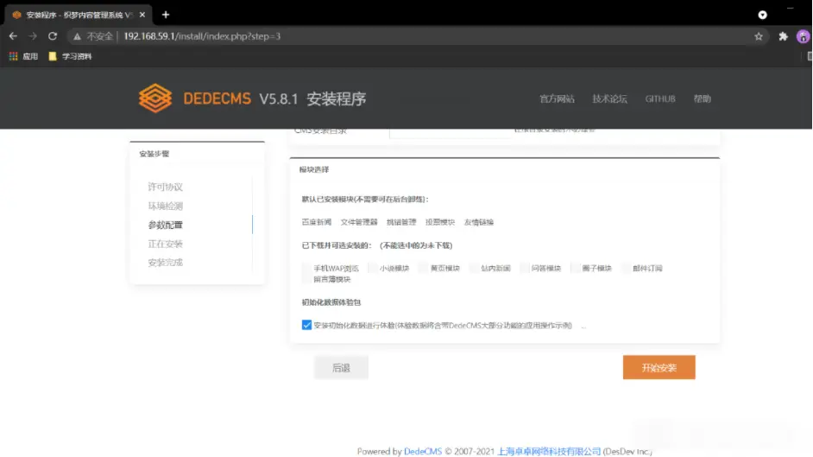Bookmark this page with star icon
Viewport: 813px width, 457px height.
pos(759,36)
